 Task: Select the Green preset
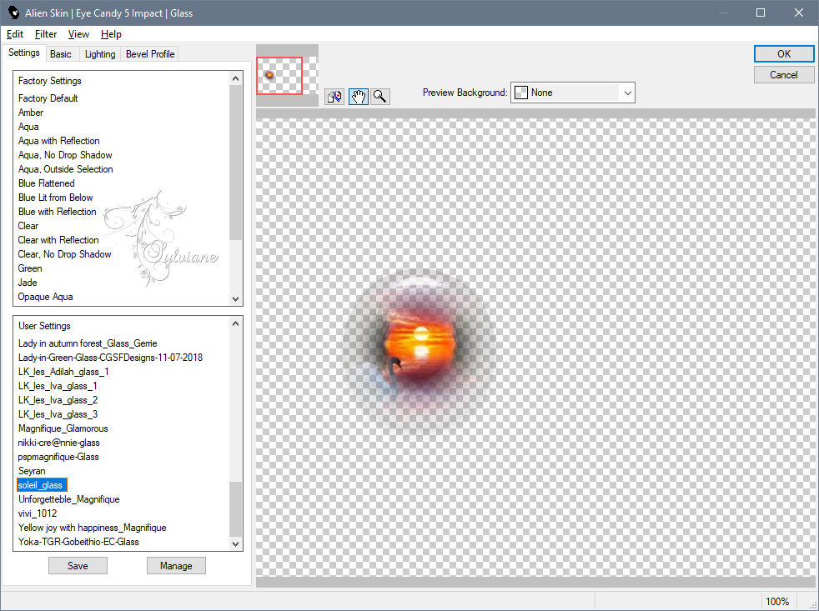pos(30,268)
